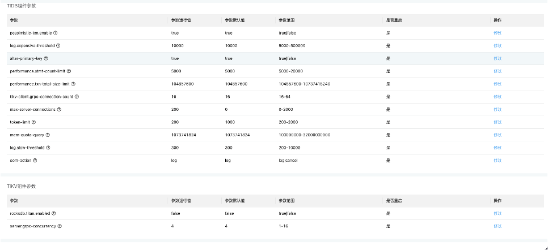
Task: Click 修改 in performance.stmt-count-limit row
Action: pos(498,71)
